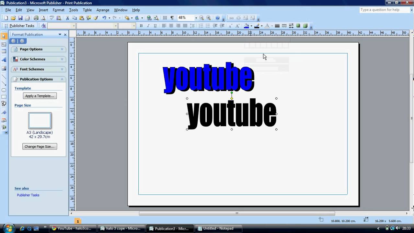Open the Publisher Tasks link under See also
The height and width of the screenshot is (233, 414).
(x=28, y=195)
